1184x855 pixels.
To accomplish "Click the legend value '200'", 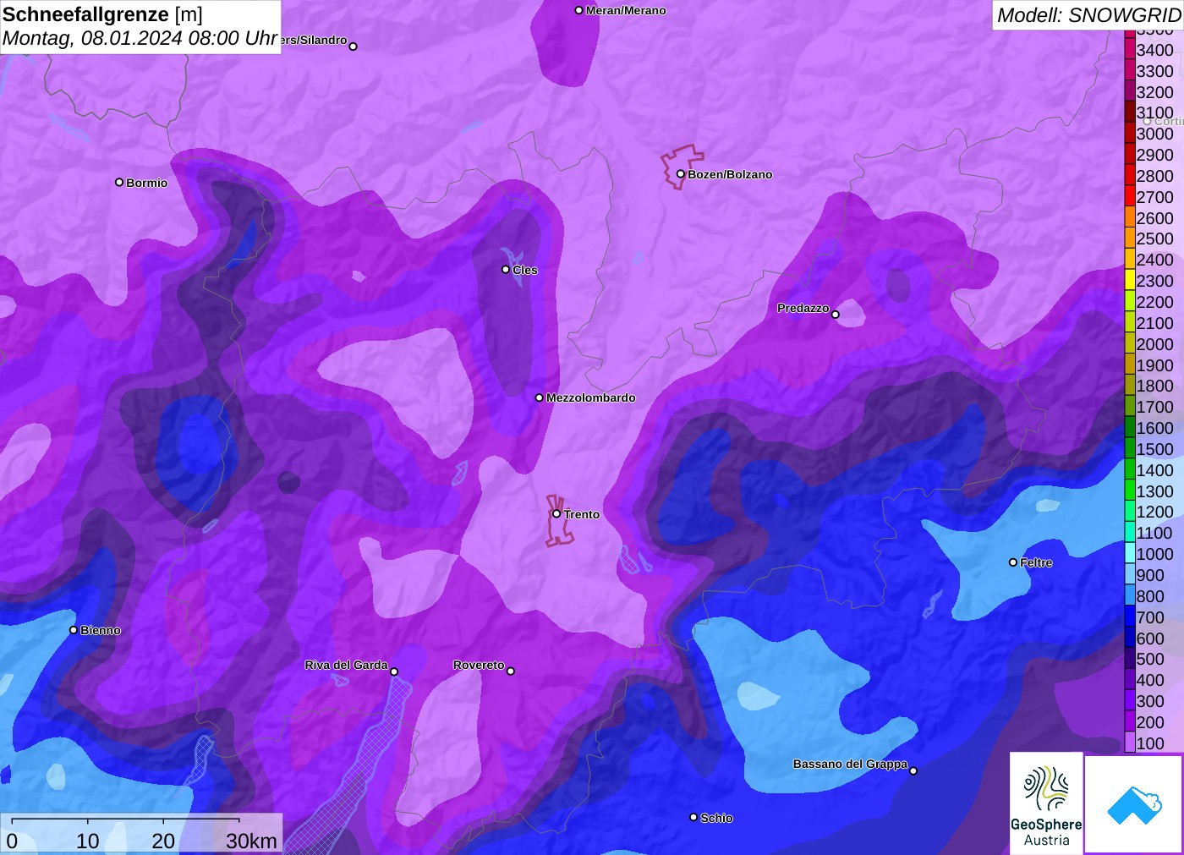I will [1150, 722].
